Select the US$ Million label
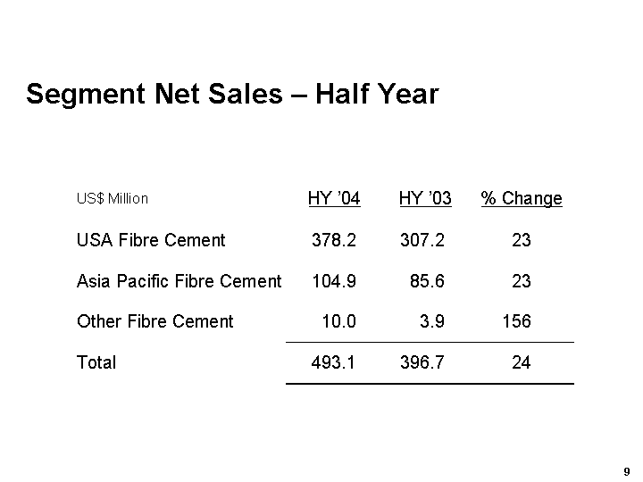Viewport: 643px width, 482px height. tap(113, 199)
